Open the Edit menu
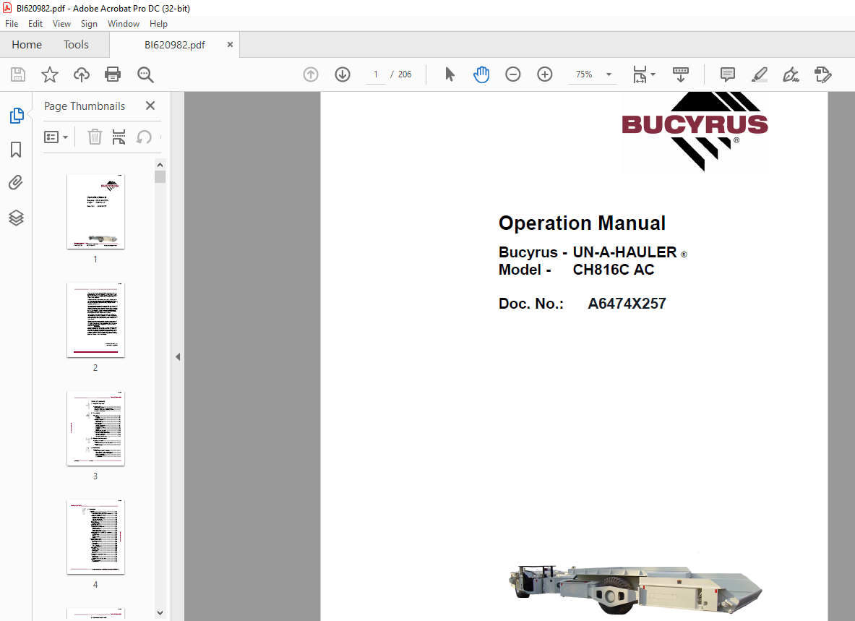Screen dimensions: 855x621 point(35,23)
